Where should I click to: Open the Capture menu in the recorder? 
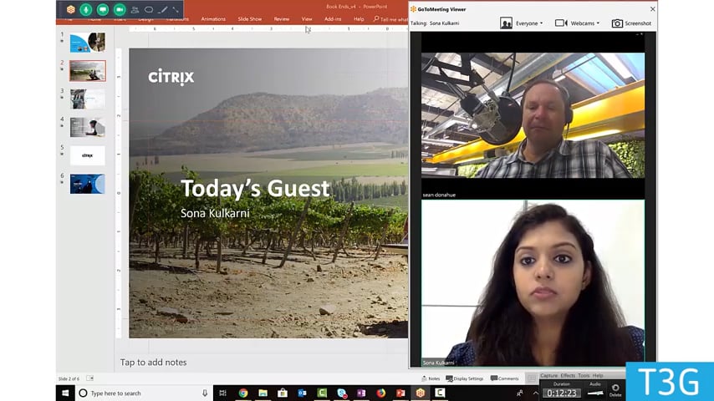[x=548, y=375]
